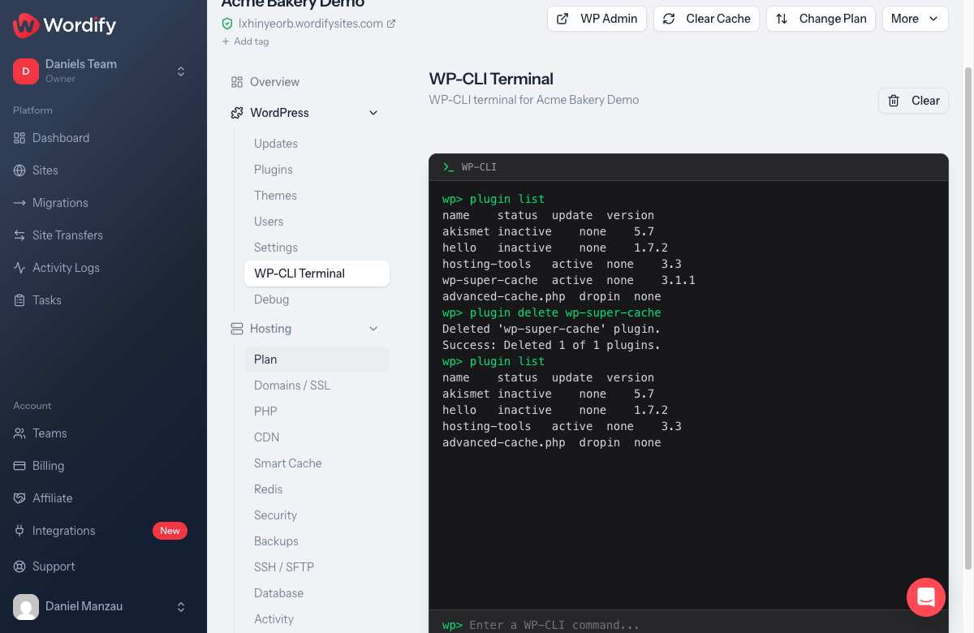
Task: Click the 'plugin delete wp-super-cache' command line
Action: coord(552,312)
